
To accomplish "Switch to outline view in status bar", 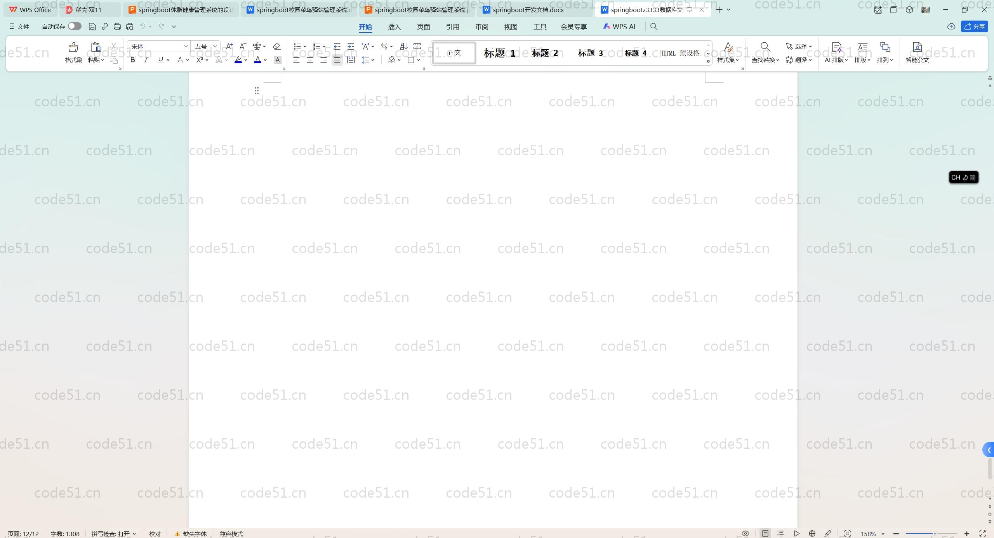I will (780, 534).
